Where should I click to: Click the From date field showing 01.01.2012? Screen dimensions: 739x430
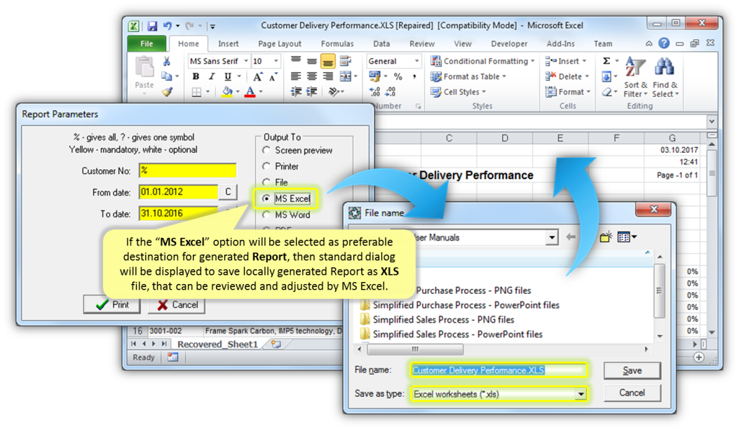coord(179,192)
